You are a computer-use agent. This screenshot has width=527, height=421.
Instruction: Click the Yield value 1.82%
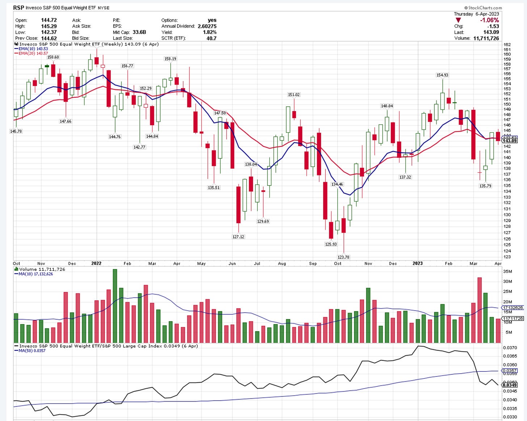(210, 32)
